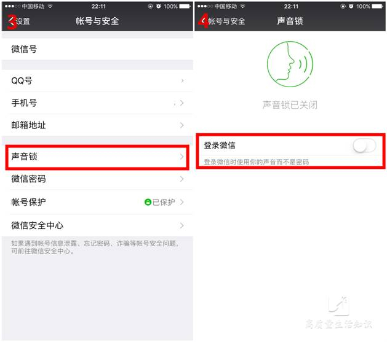Tap left screen Wi-Fi status icon
The width and height of the screenshot is (387, 342).
click(x=50, y=6)
